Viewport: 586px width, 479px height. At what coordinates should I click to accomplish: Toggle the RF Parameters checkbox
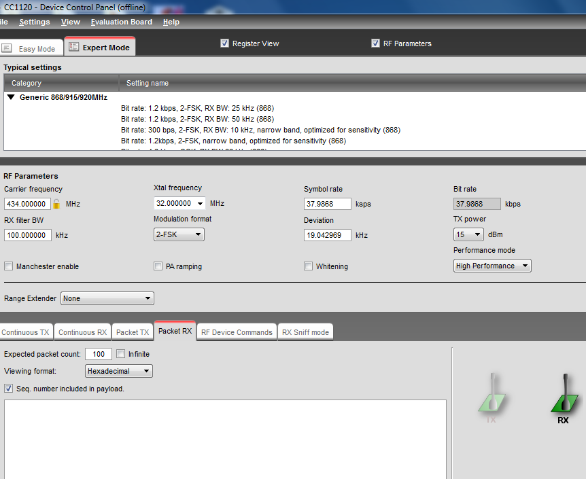375,43
